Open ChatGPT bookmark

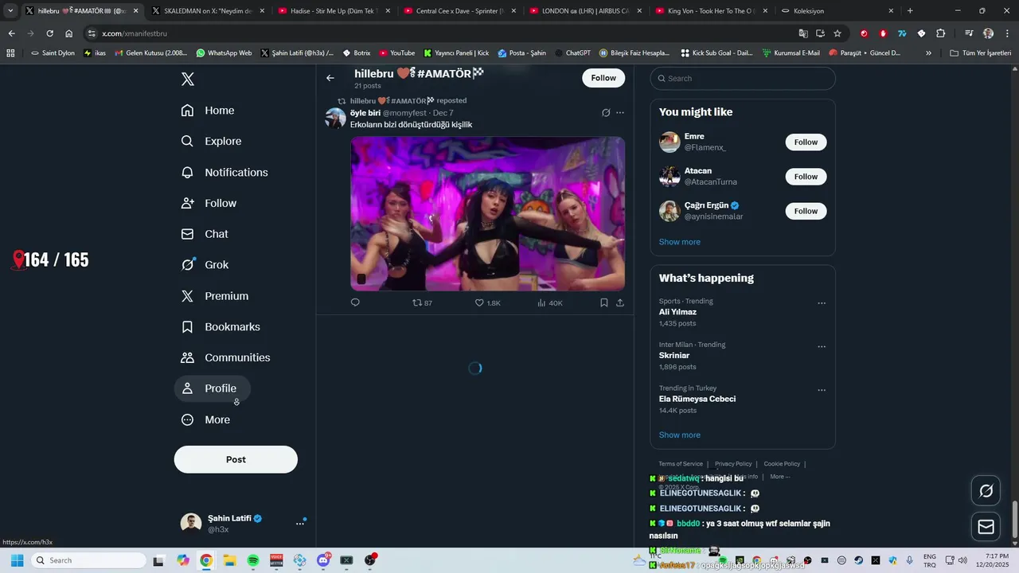click(573, 53)
